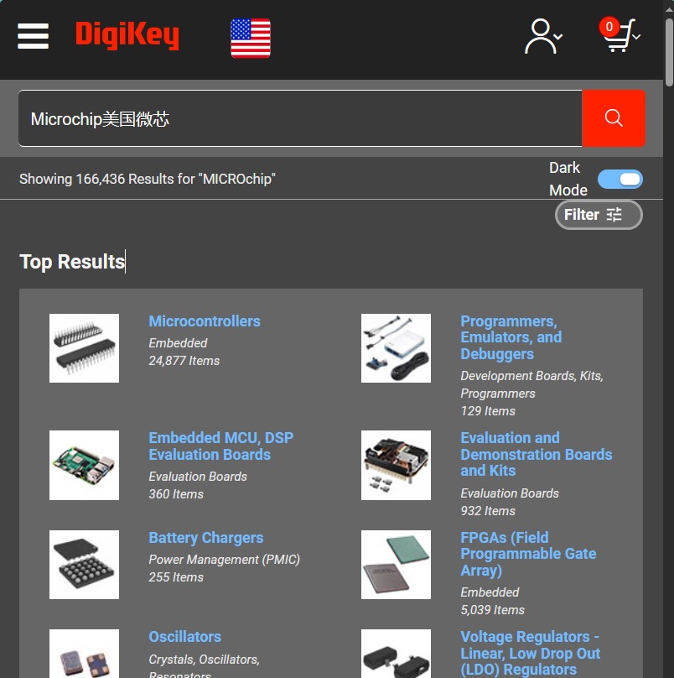Click the Evaluation and Demonstration Boards thumbnail
The height and width of the screenshot is (678, 674).
point(397,465)
